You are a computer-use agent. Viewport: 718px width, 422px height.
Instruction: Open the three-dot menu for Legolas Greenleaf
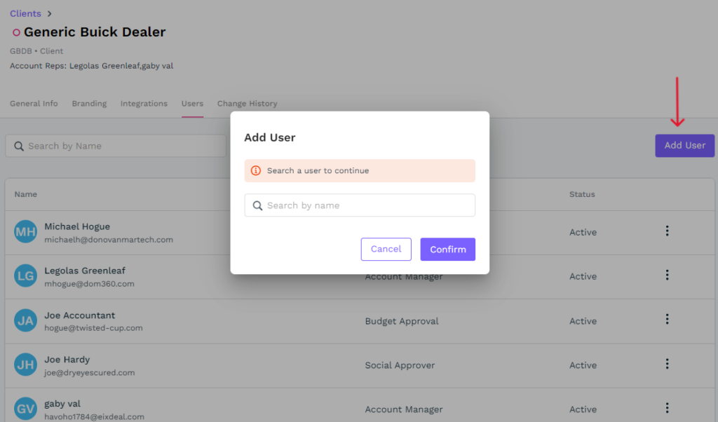point(667,275)
